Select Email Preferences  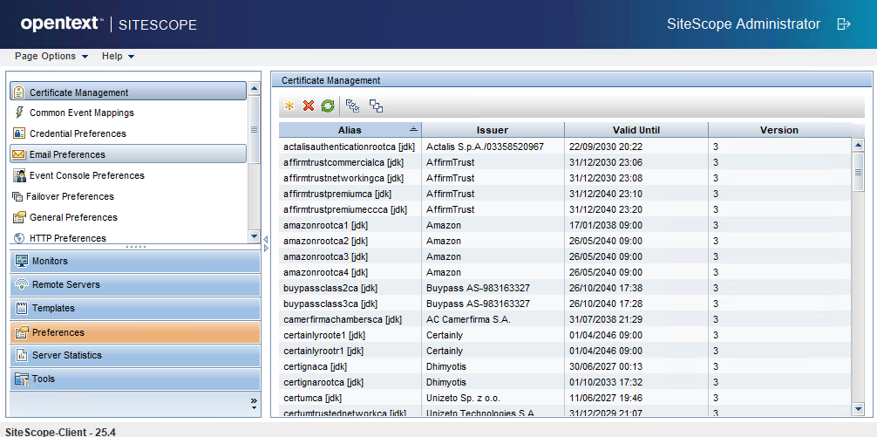tap(128, 154)
